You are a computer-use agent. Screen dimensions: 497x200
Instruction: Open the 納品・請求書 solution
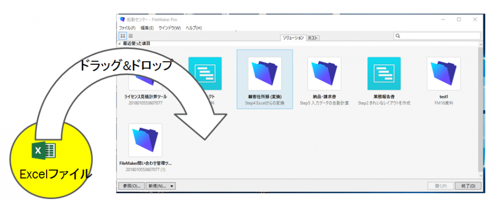pos(324,74)
